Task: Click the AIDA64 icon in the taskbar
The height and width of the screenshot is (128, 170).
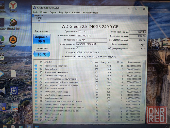Action: (x=37, y=127)
